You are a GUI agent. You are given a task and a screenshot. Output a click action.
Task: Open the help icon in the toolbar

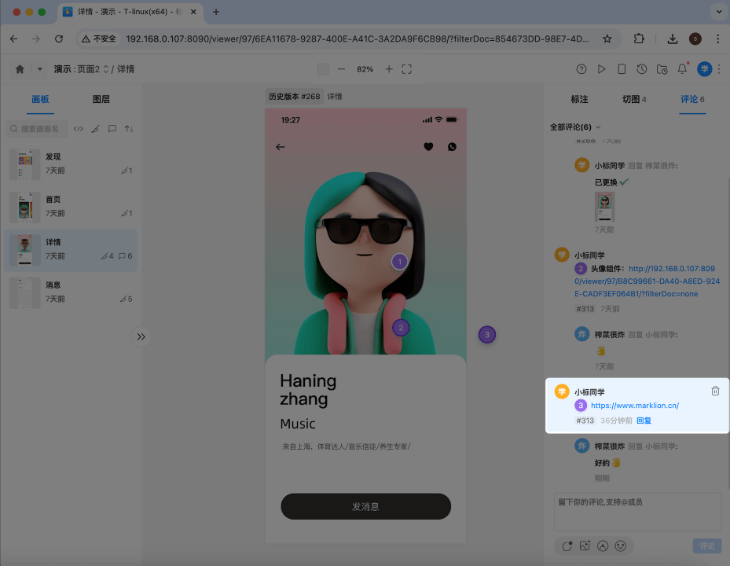[x=581, y=68]
